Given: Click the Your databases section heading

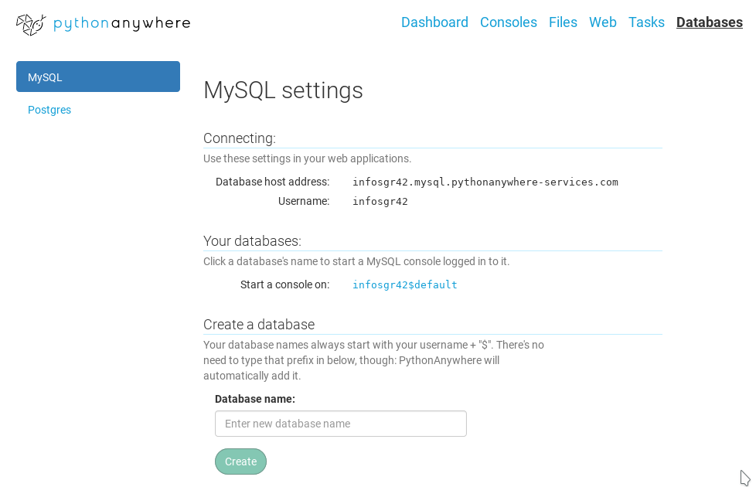Looking at the screenshot, I should [252, 240].
